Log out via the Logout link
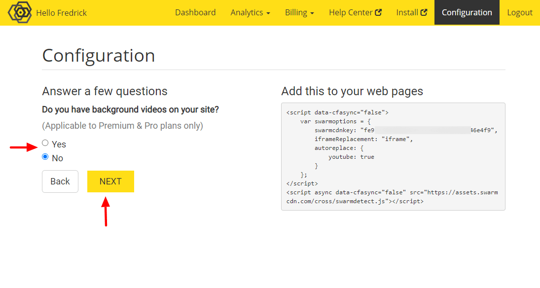This screenshot has height=288, width=540. pyautogui.click(x=520, y=12)
